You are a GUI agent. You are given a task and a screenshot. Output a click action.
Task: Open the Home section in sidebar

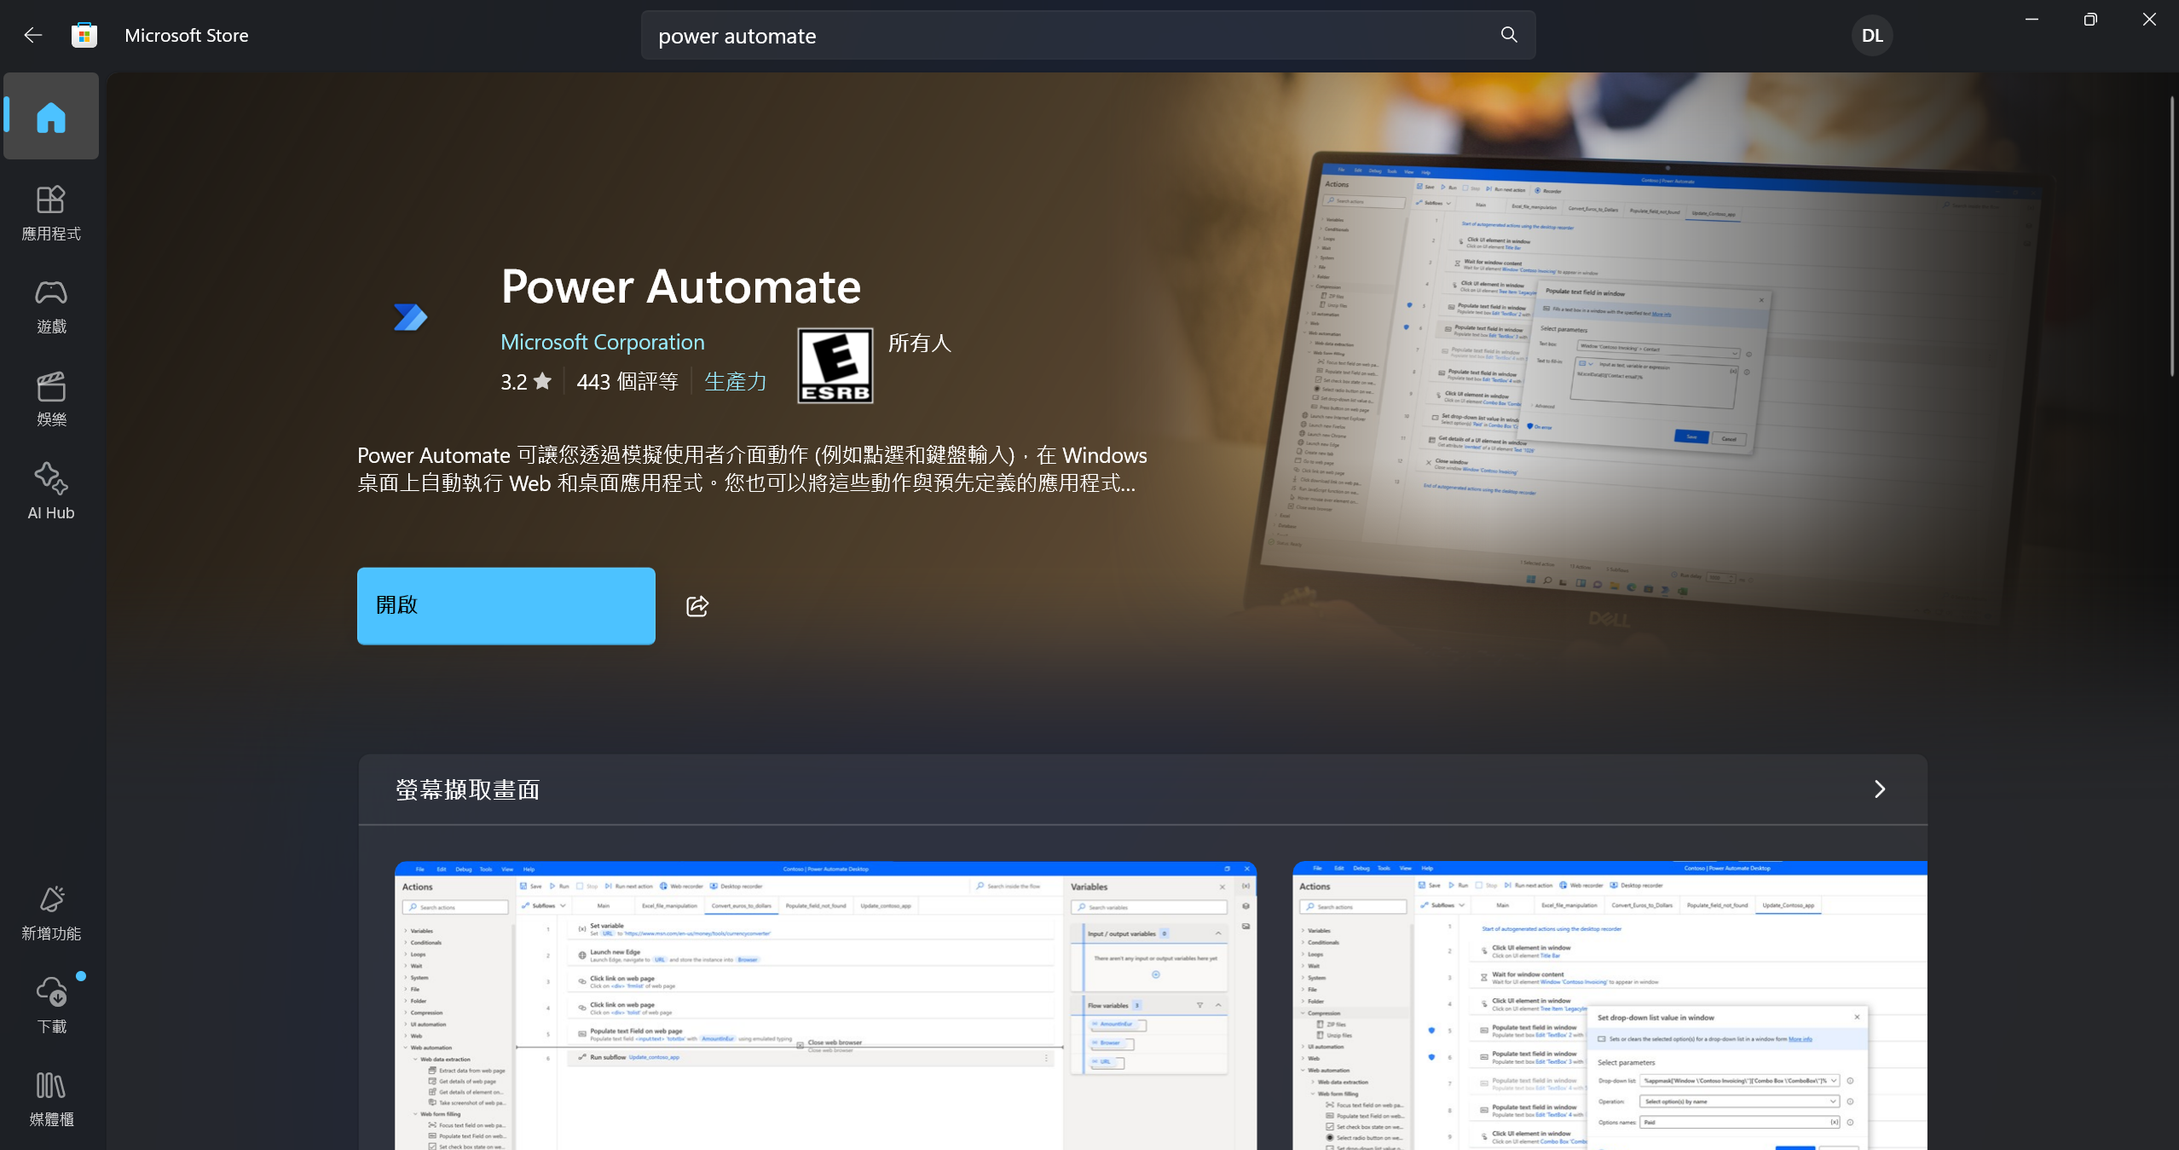[x=51, y=117]
